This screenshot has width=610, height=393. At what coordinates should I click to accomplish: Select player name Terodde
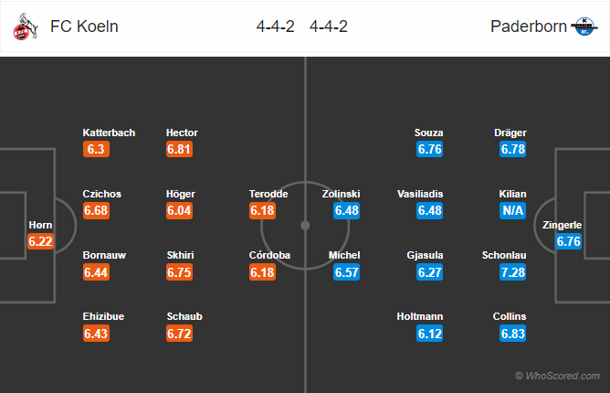click(x=268, y=194)
